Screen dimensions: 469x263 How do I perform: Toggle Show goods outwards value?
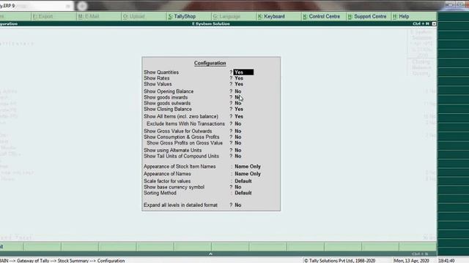237,103
